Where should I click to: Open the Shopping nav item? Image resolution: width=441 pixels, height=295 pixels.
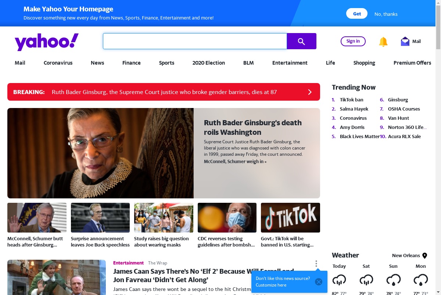(x=364, y=63)
